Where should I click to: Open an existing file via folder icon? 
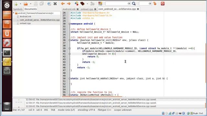click(x=26, y=4)
